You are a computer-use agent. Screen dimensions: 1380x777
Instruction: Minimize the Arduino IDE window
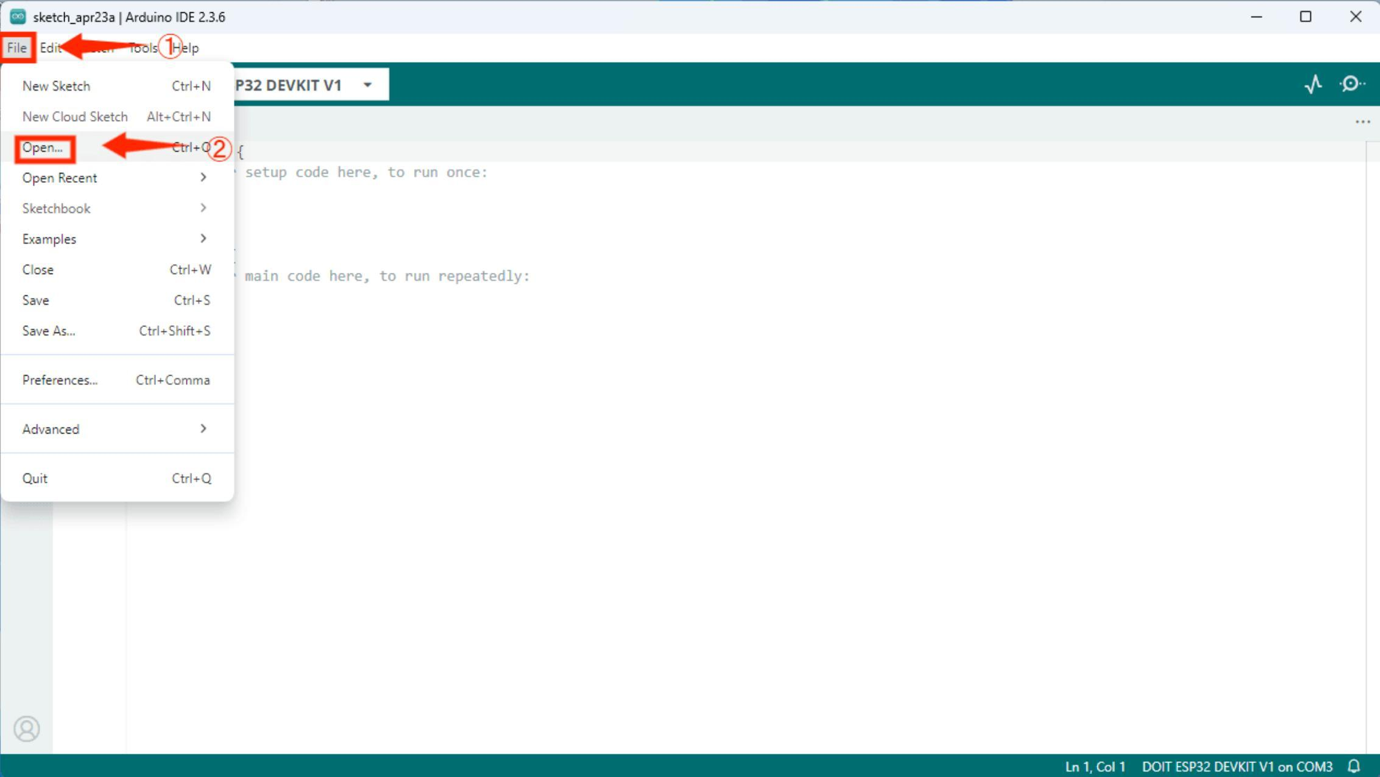click(1256, 16)
